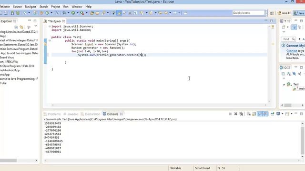
Task: Switch to the Java EE perspective
Action: coord(284,13)
